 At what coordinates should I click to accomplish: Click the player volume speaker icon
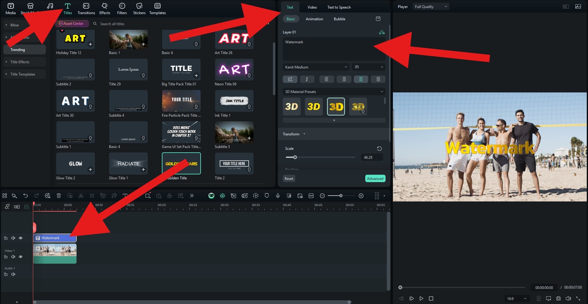(568, 298)
